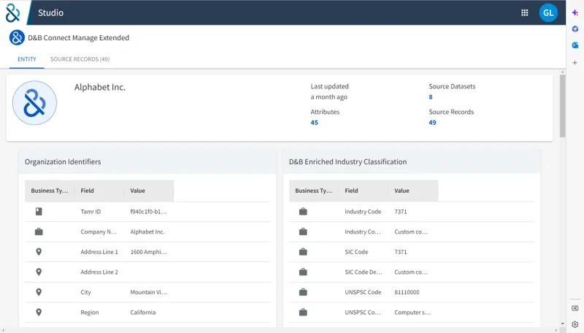This screenshot has height=333, width=584.
Task: Click the D&B Enriched Industry Classification title
Action: (348, 161)
